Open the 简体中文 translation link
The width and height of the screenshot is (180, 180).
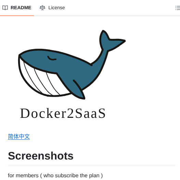[19, 137]
